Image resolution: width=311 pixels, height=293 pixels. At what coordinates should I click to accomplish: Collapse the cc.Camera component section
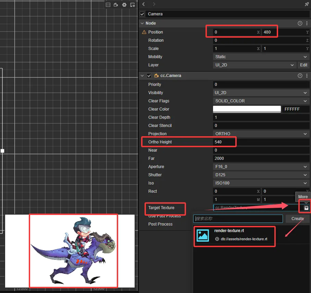pyautogui.click(x=142, y=76)
